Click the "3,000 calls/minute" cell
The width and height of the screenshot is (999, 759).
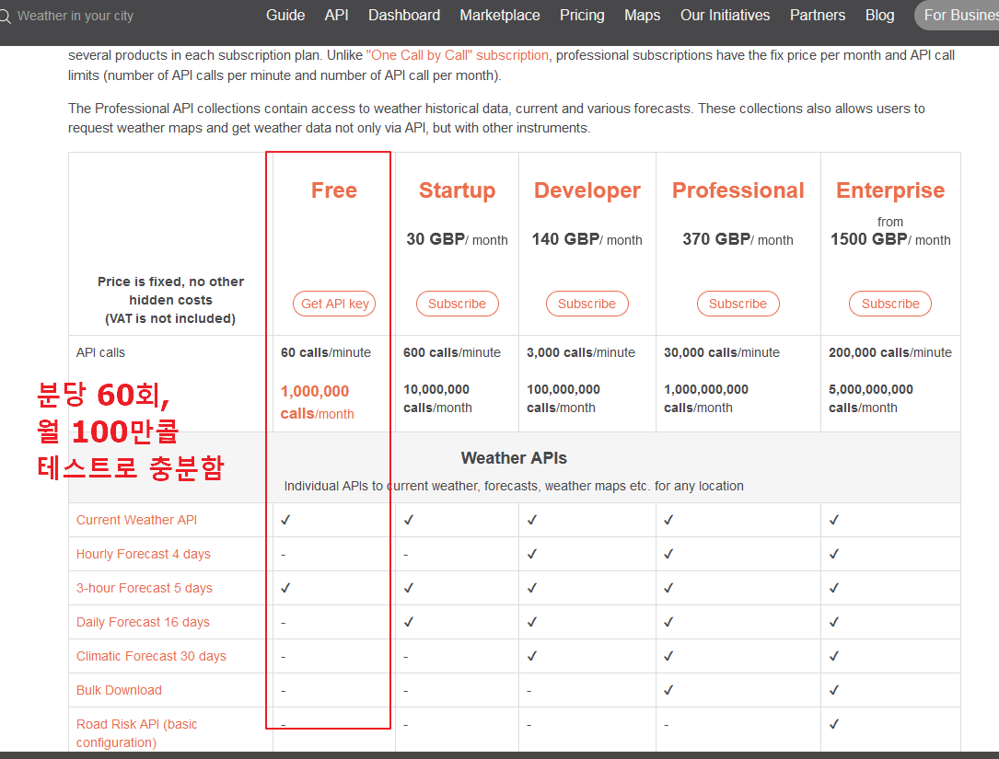(x=580, y=352)
